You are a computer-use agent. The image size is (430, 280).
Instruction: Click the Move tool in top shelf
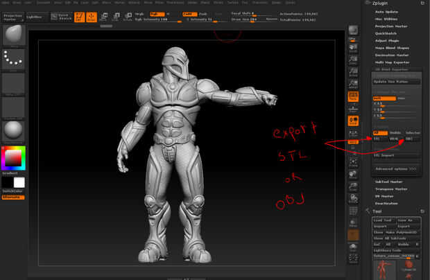pyautogui.click(x=103, y=17)
